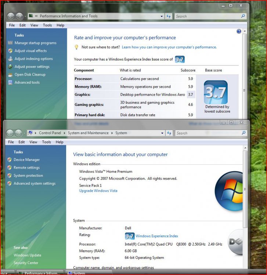
Task: Click Back button in Performance window
Action: (x=11, y=16)
